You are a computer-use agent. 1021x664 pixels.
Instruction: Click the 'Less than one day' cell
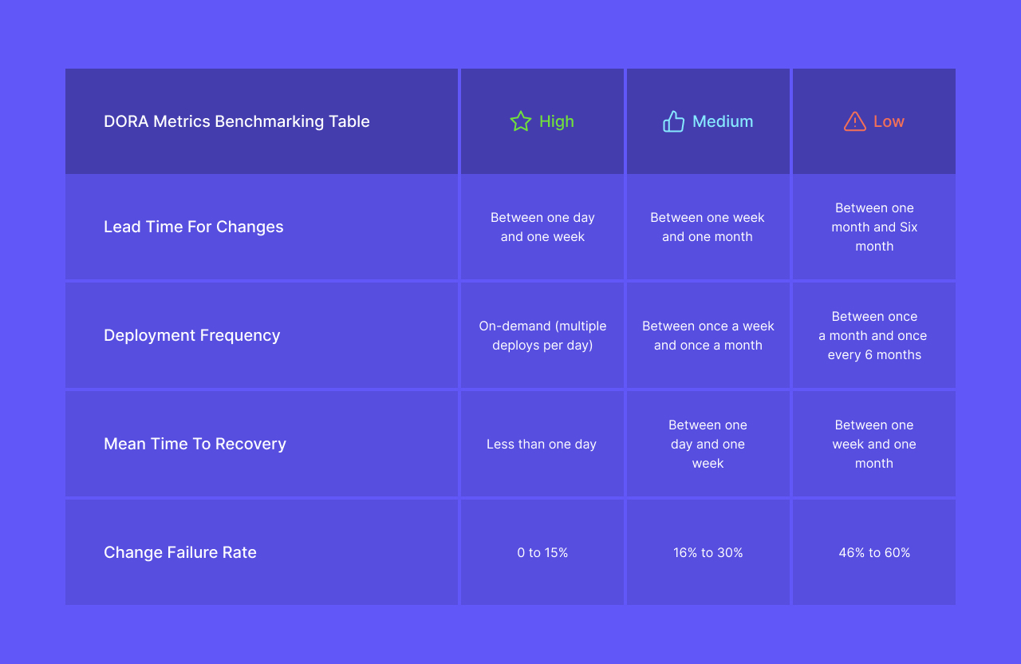coord(542,444)
